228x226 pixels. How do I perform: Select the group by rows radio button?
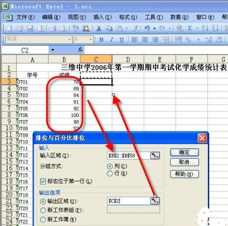pos(110,173)
